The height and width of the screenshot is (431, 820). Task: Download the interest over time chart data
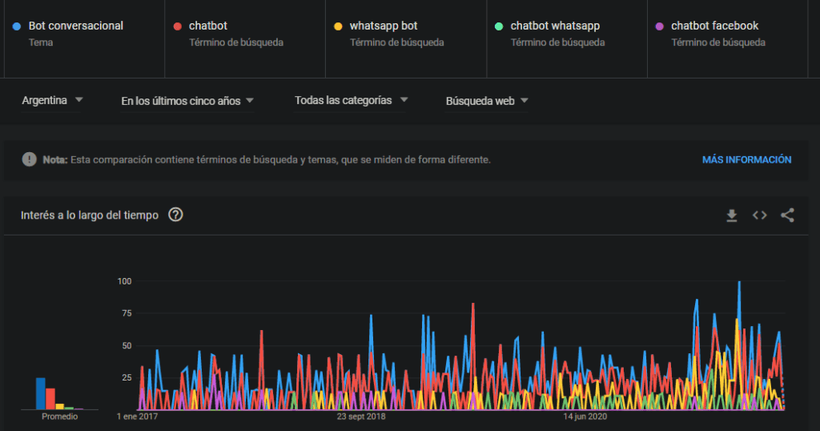pyautogui.click(x=732, y=215)
